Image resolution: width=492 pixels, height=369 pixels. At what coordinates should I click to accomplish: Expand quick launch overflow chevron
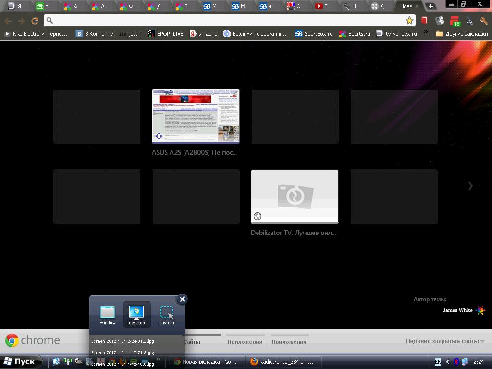(159, 359)
